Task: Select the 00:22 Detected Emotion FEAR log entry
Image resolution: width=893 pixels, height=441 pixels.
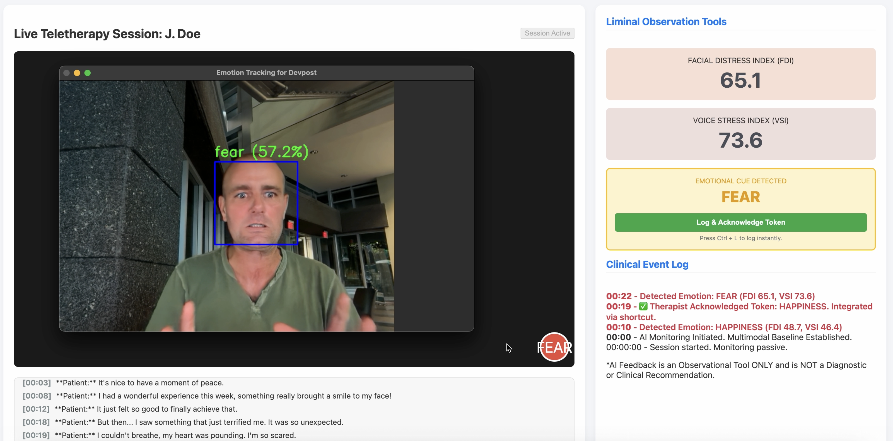Action: pyautogui.click(x=710, y=296)
